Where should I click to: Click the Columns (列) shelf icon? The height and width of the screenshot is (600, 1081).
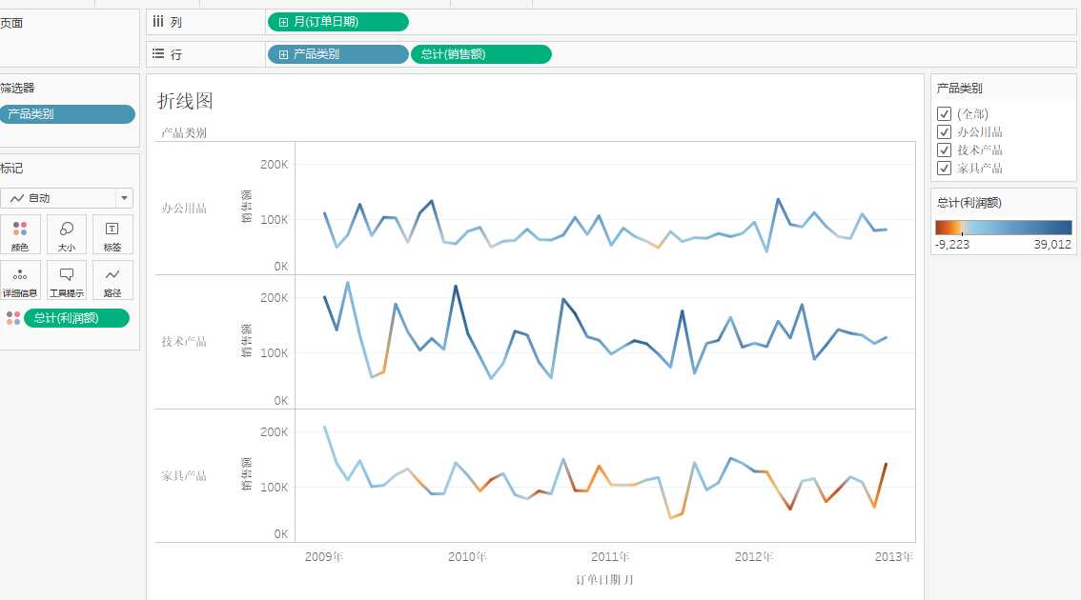click(x=158, y=21)
